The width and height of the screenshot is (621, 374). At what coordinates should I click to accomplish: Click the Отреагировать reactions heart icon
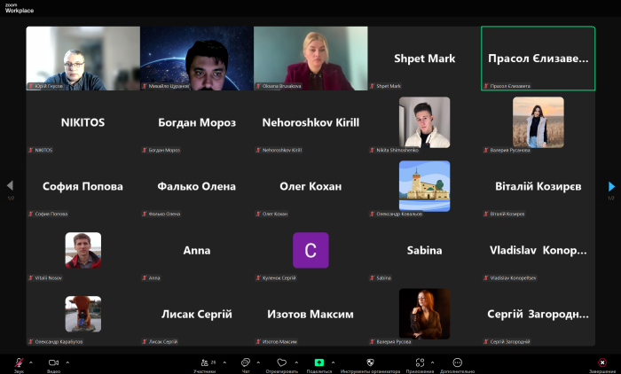pyautogui.click(x=281, y=362)
